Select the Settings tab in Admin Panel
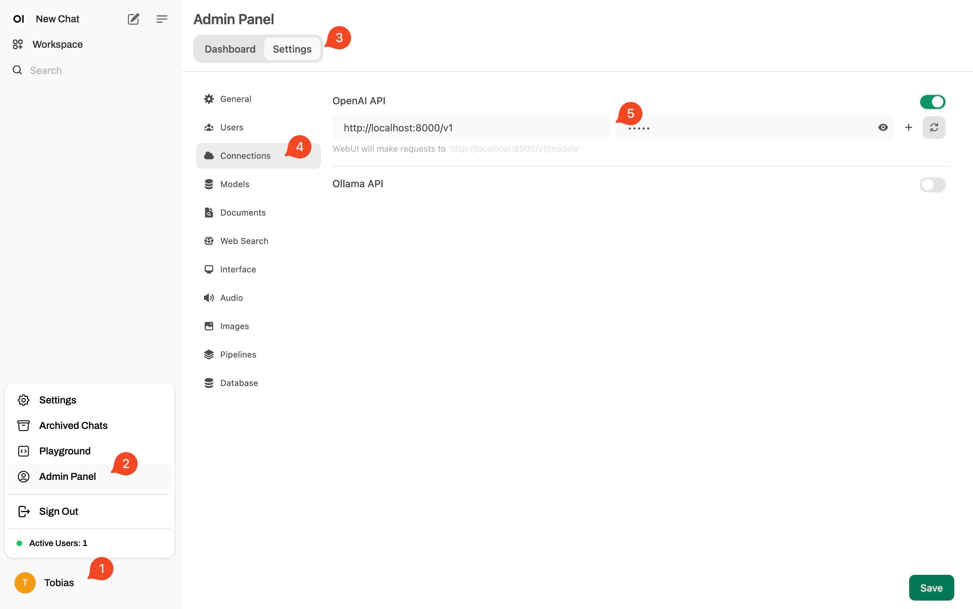This screenshot has width=973, height=609. pyautogui.click(x=292, y=49)
